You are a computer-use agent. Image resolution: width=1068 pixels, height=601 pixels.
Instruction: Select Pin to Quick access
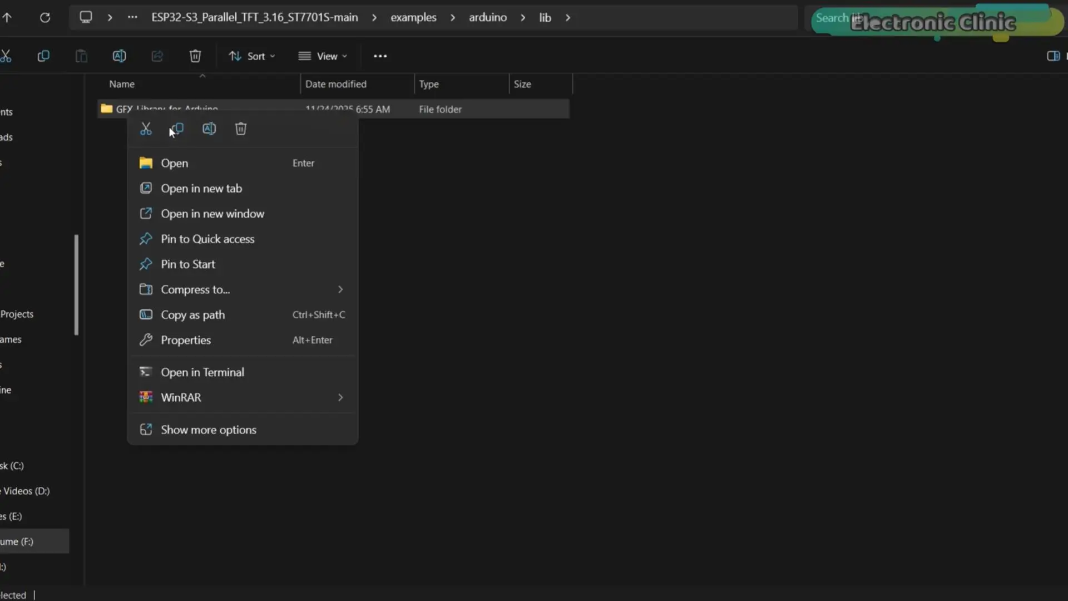tap(243, 239)
